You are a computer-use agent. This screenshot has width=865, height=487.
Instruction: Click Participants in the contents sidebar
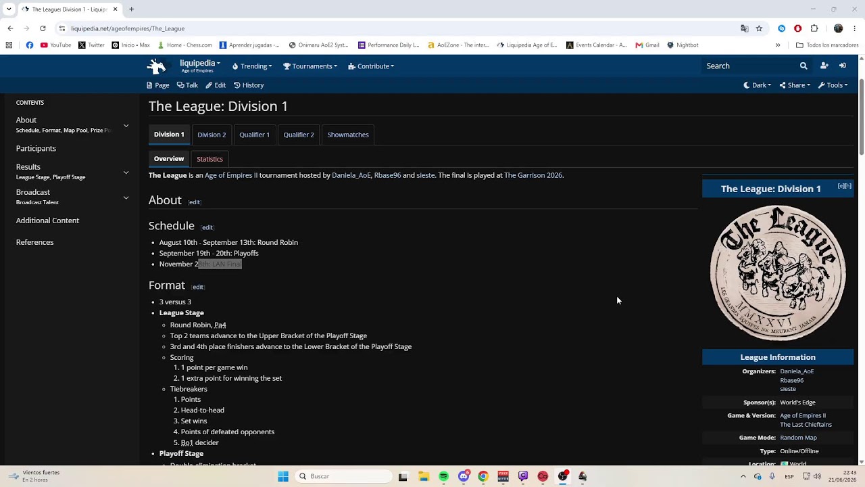pyautogui.click(x=36, y=148)
